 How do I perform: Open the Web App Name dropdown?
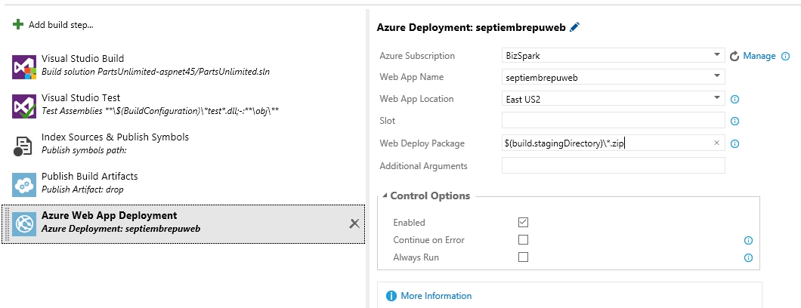[717, 77]
